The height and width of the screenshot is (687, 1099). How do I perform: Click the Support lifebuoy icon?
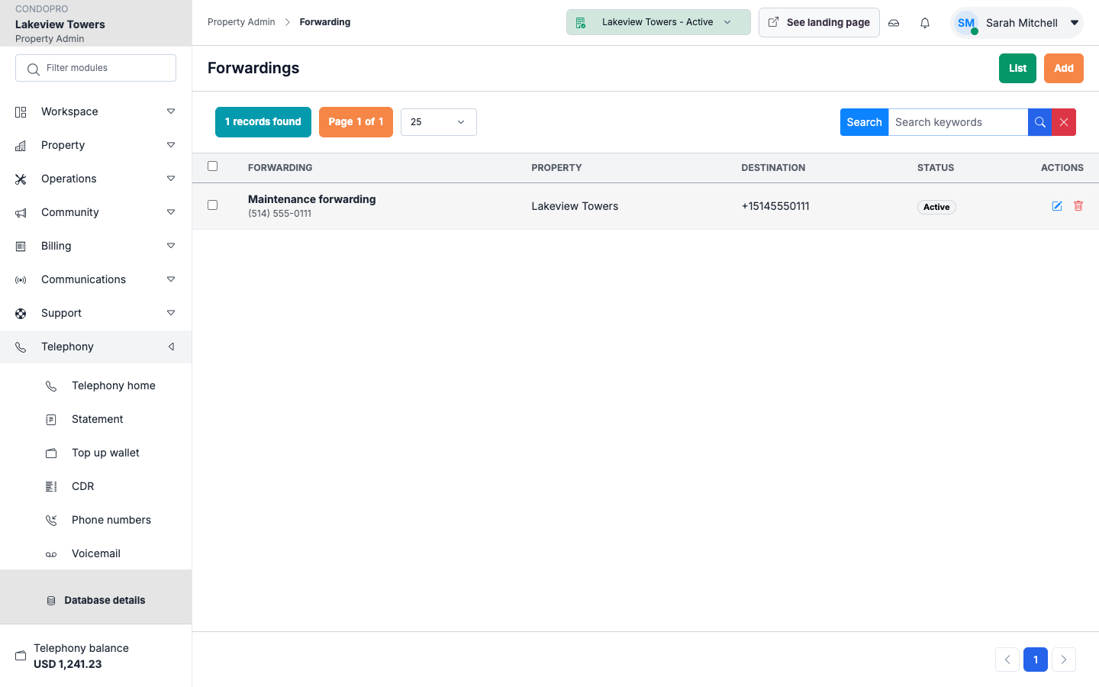[21, 314]
